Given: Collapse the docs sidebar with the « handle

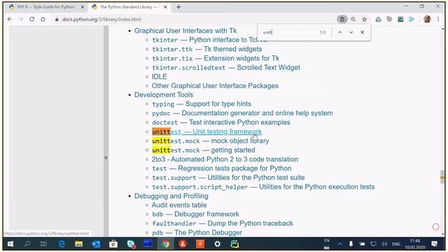Looking at the screenshot, I should 106,157.
